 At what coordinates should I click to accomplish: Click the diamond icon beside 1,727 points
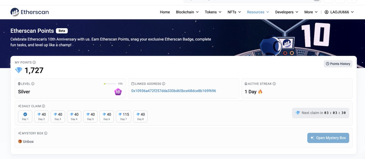[19, 70]
